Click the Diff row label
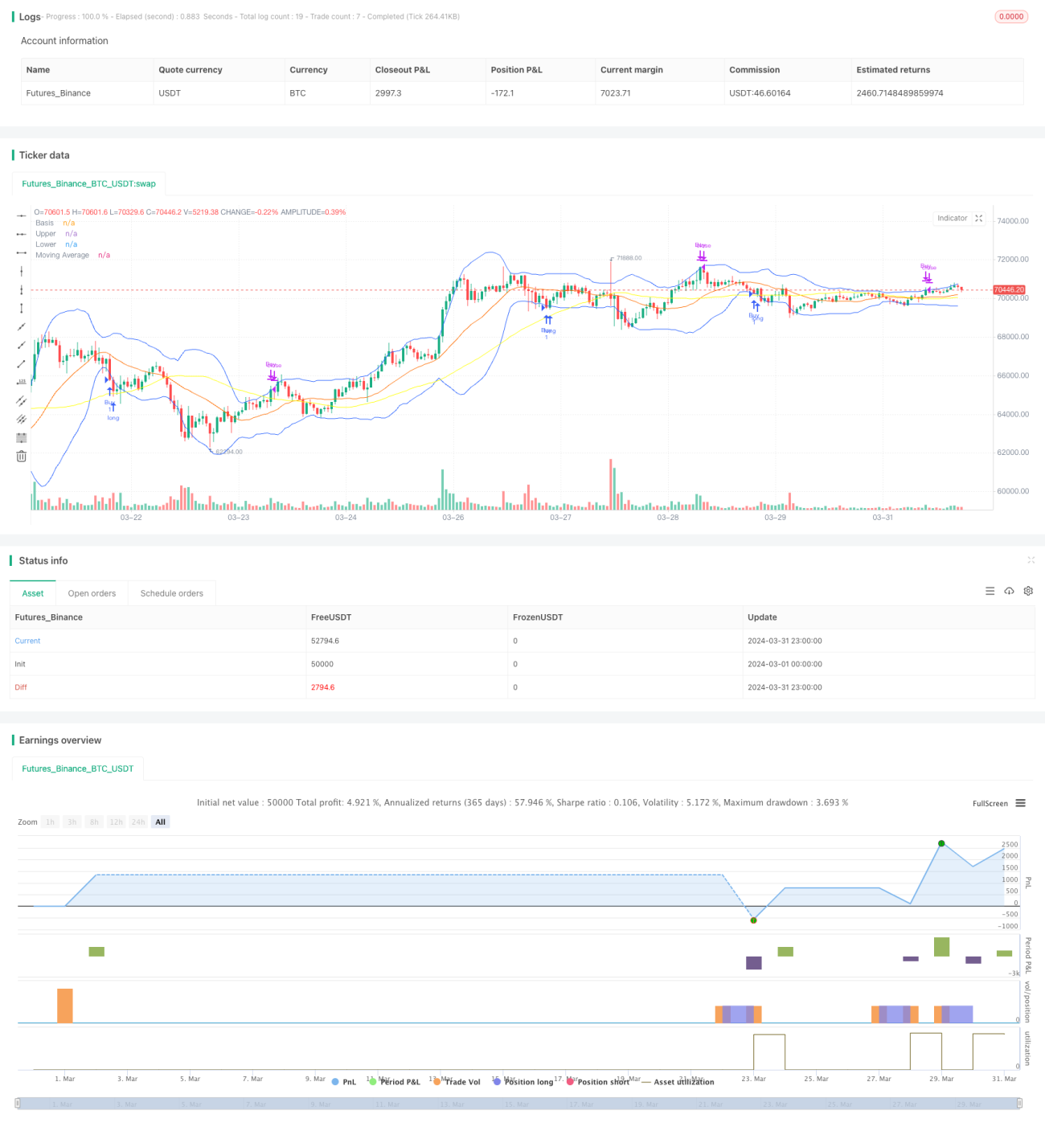The height and width of the screenshot is (1127, 1045). pos(21,687)
